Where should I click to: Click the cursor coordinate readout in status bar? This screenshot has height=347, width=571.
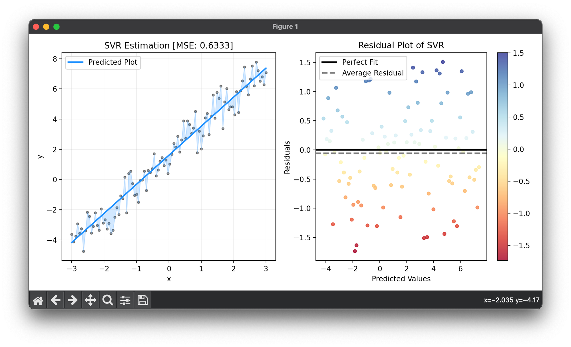[x=512, y=300]
